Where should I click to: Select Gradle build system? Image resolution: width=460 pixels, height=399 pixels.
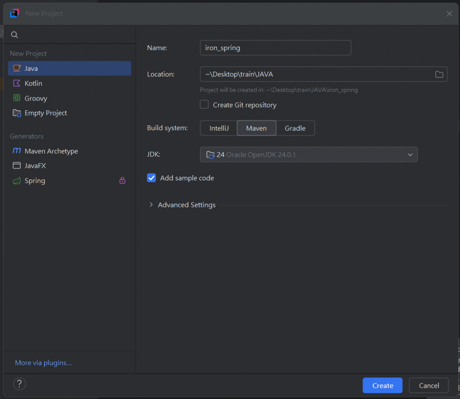click(x=295, y=128)
